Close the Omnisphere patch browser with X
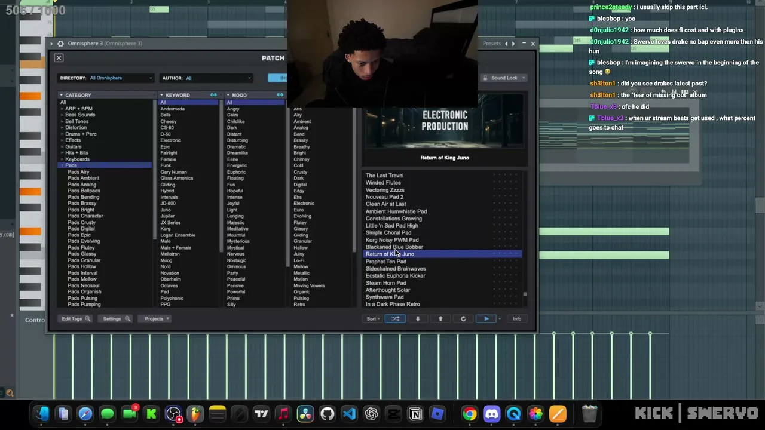765x430 pixels. click(x=59, y=58)
